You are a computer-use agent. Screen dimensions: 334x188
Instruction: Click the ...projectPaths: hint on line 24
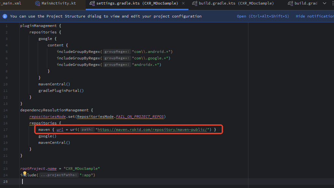coord(59,175)
